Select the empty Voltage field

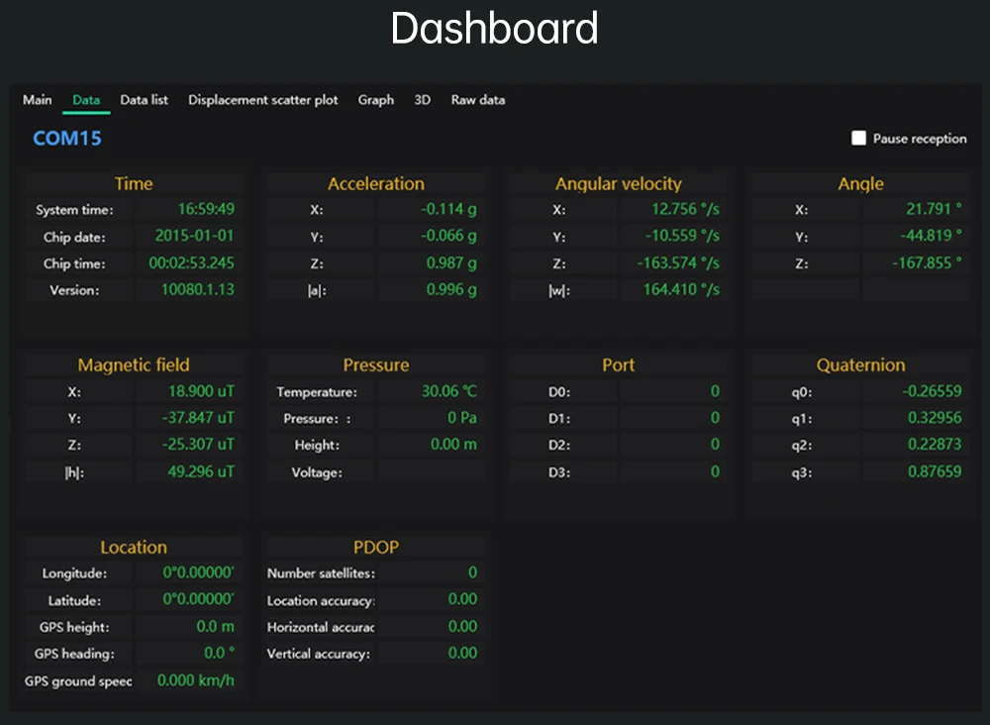431,471
